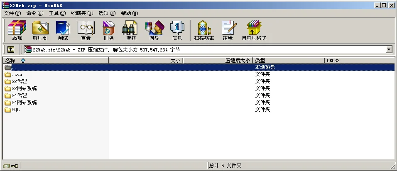Open the 查看 (View) toolbar tool
This screenshot has width=397, height=171.
[x=86, y=30]
